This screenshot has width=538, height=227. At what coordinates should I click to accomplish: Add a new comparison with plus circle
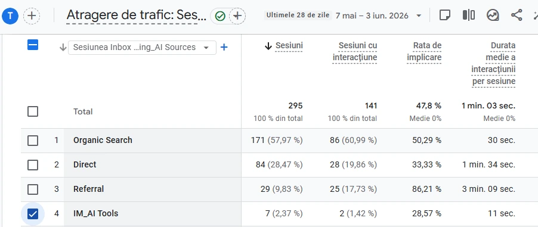32,15
